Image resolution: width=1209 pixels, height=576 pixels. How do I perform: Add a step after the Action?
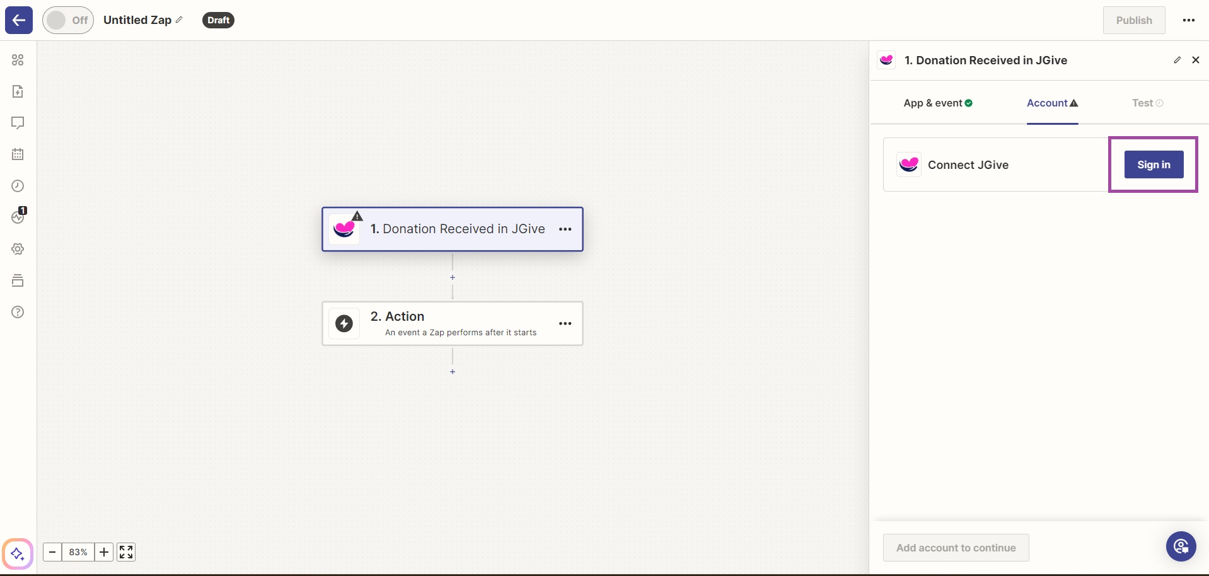(453, 372)
